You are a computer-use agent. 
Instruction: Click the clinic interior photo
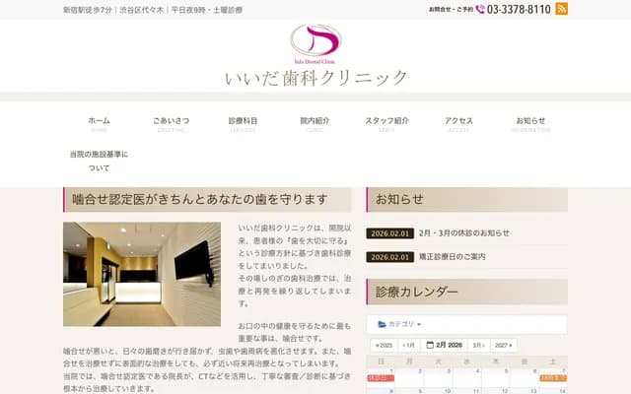tap(142, 274)
